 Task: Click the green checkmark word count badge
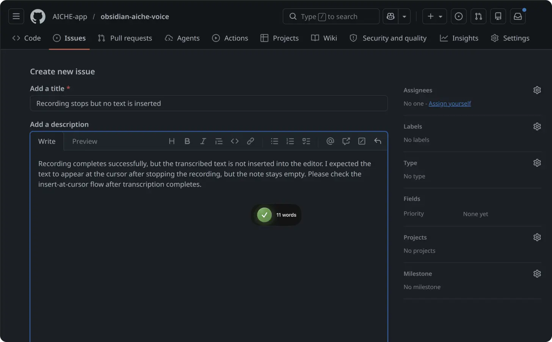276,215
